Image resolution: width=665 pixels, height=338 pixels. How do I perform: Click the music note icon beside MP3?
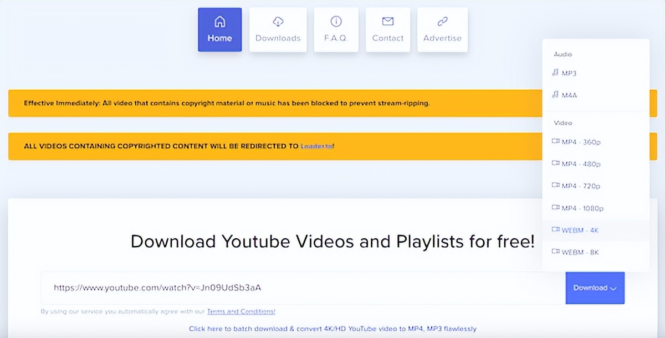click(x=555, y=73)
